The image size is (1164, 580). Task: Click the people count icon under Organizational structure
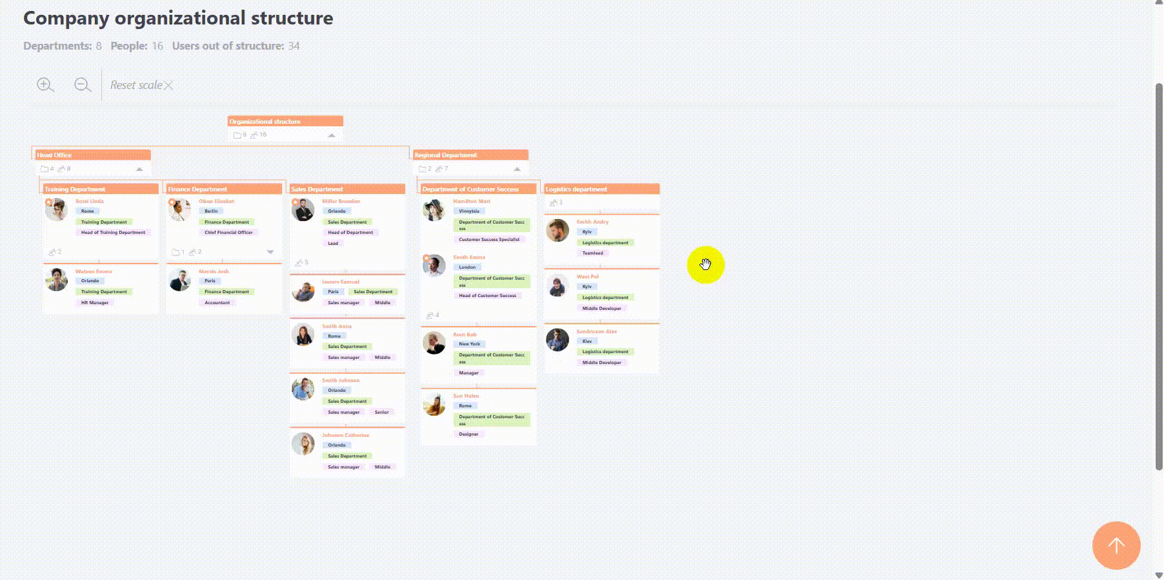(254, 135)
